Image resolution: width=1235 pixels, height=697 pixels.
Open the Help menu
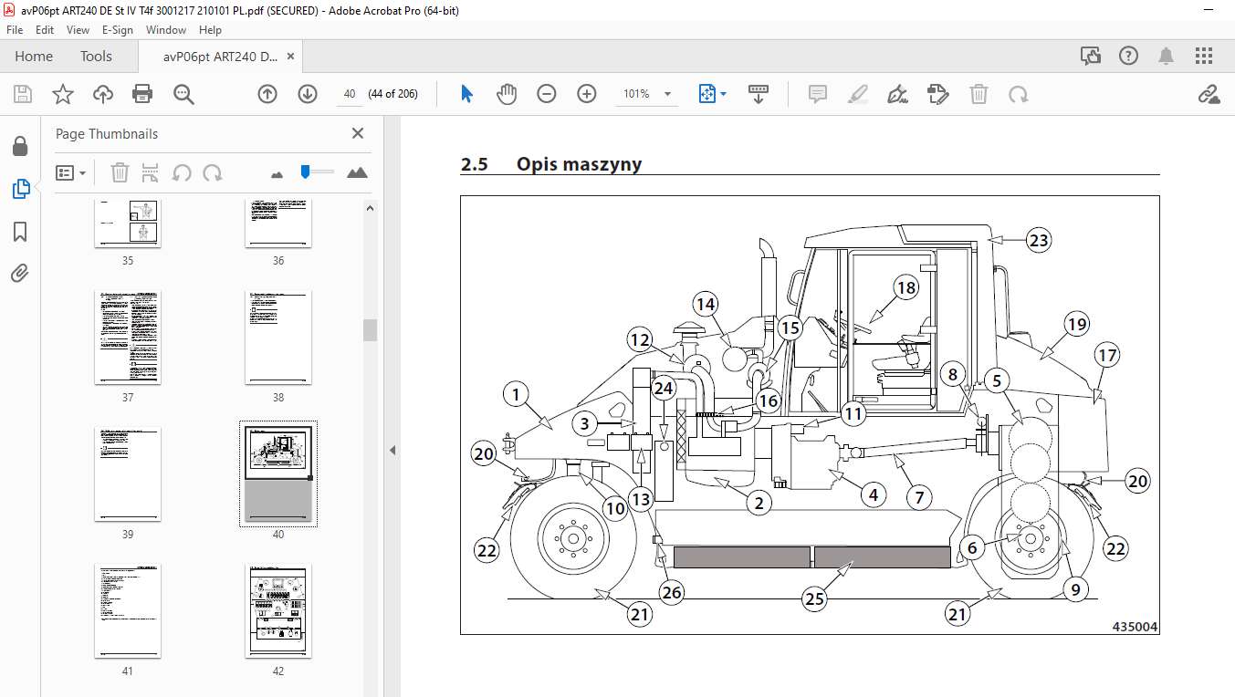pyautogui.click(x=210, y=30)
